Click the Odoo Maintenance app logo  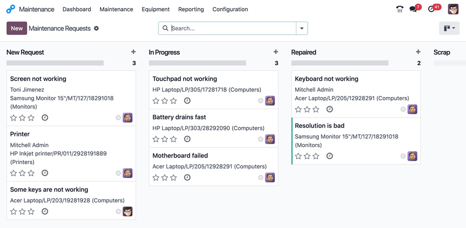coord(11,9)
